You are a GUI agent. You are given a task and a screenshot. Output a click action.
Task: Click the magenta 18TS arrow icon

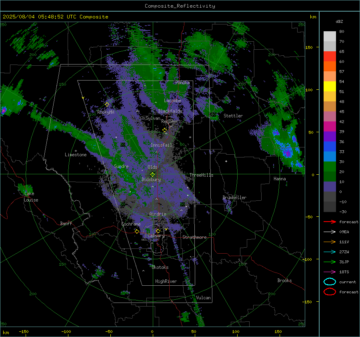pos(330,272)
